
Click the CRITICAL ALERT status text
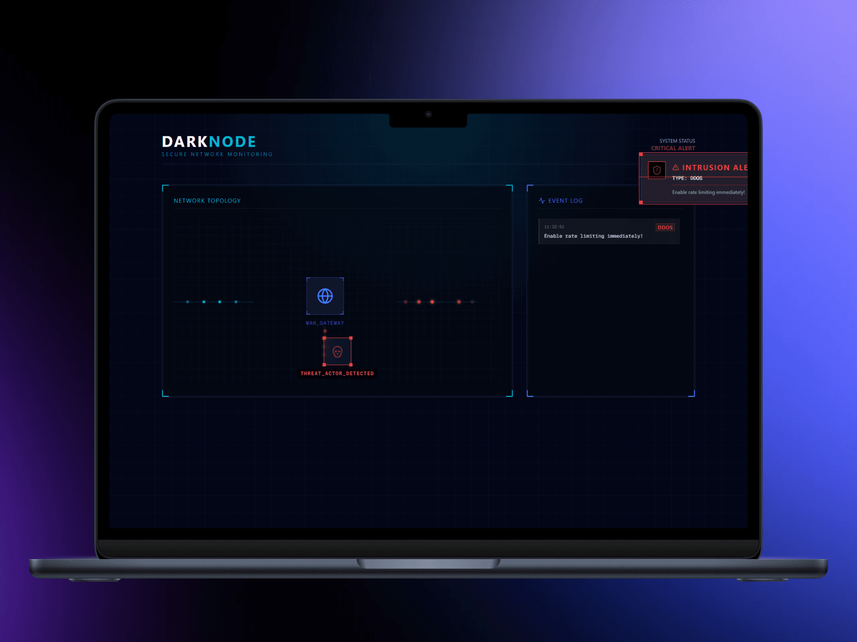[x=673, y=148]
